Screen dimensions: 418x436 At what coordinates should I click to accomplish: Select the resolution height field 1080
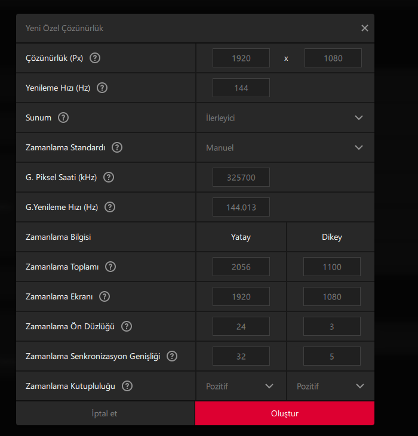pos(333,58)
